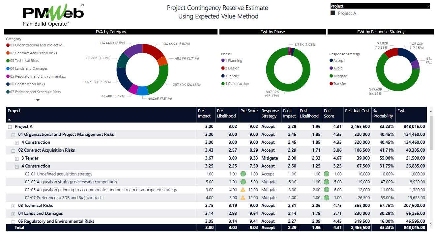Viewport: 435px width, 235px height.
Task: Click the table vertical scrollbar thumb
Action: pyautogui.click(x=431, y=132)
